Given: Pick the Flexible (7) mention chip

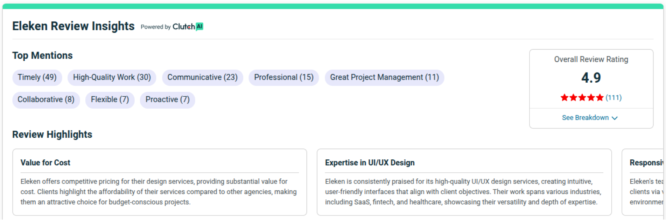Looking at the screenshot, I should point(110,100).
